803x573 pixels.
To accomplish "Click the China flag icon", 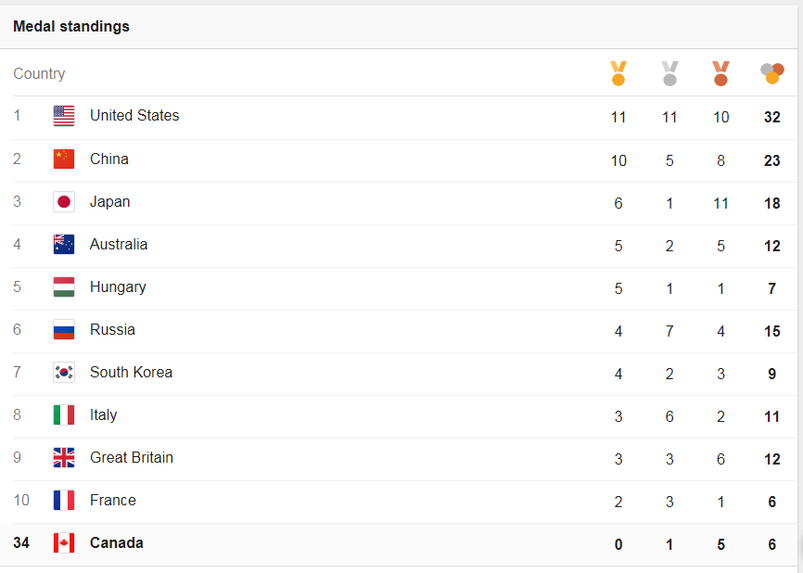I will click(x=64, y=159).
